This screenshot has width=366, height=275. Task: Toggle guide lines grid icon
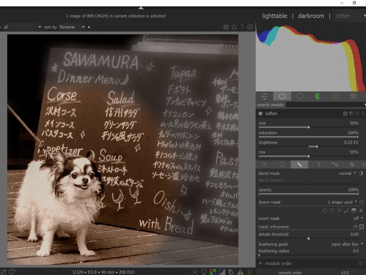point(249,272)
